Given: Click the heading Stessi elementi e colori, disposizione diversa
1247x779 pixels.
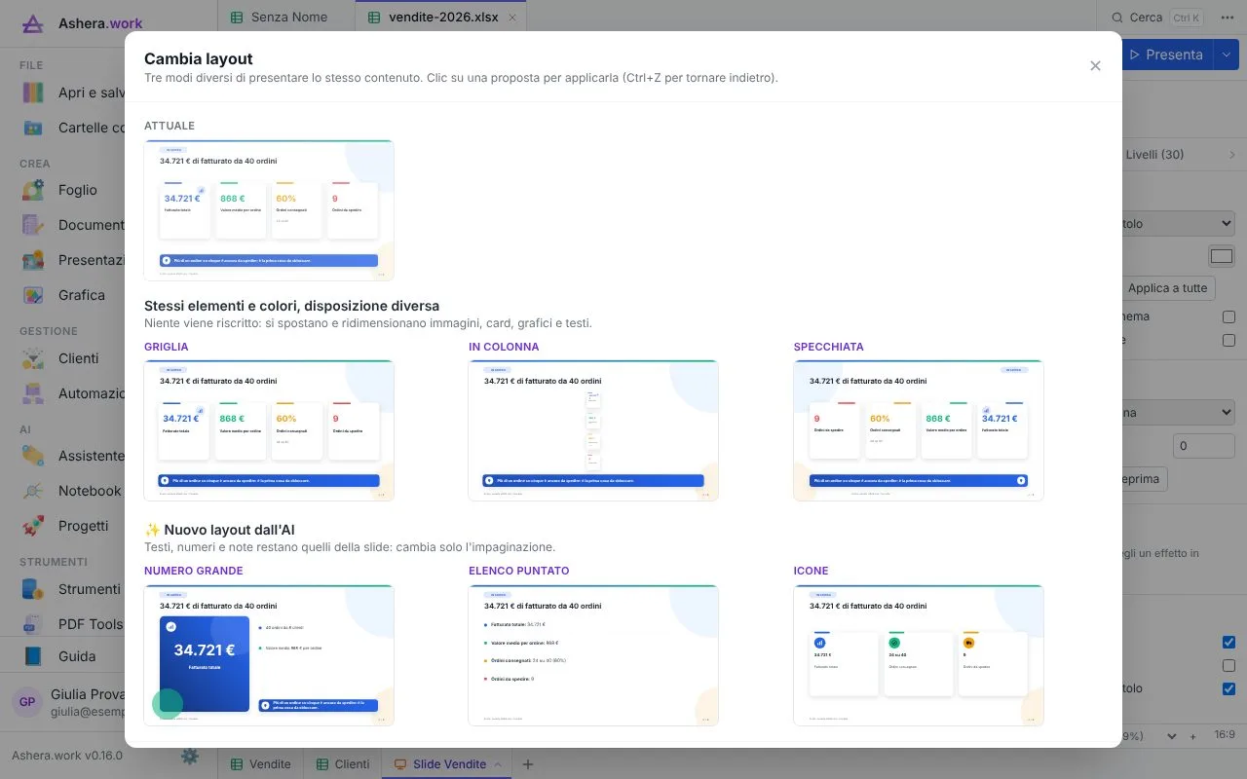Looking at the screenshot, I should (x=291, y=306).
